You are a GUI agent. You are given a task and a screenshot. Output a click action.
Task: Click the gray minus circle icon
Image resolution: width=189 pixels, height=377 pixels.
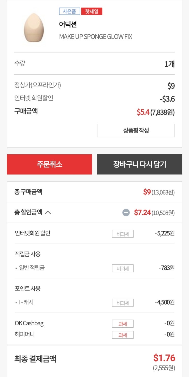126,212
